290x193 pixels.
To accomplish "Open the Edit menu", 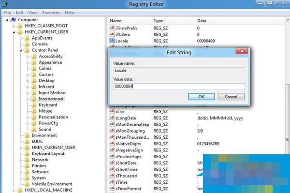I will [x=19, y=13].
